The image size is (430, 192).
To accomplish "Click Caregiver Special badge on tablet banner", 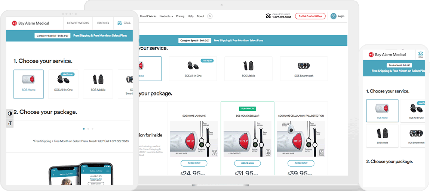I will (52, 35).
